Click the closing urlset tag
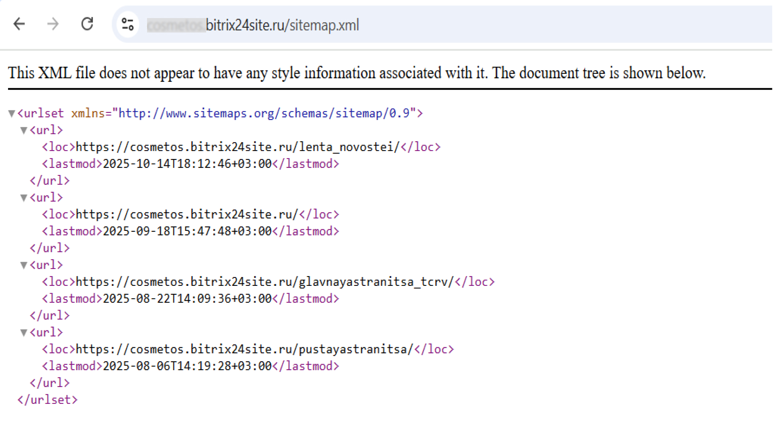This screenshot has width=774, height=436. 47,400
